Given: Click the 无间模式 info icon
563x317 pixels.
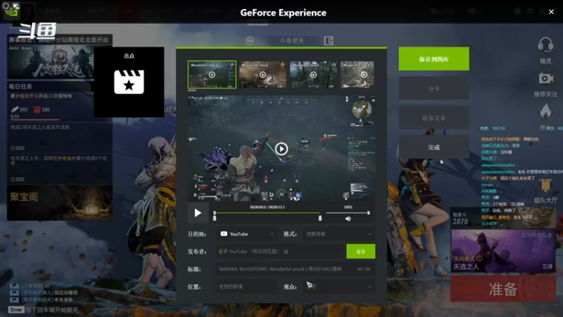Looking at the screenshot, I should 479,259.
